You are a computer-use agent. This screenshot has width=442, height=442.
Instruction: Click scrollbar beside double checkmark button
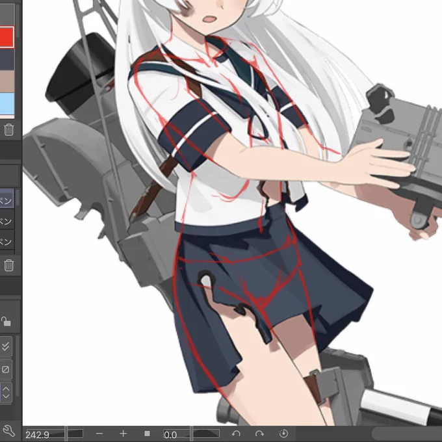[x=18, y=367]
